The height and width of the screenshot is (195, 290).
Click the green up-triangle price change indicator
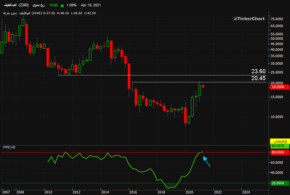(x=62, y=5)
